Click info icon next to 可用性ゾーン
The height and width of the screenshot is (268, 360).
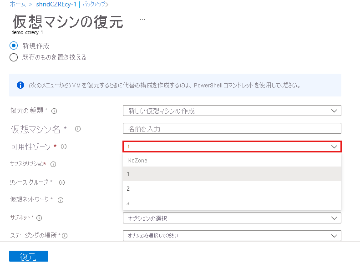pos(64,147)
